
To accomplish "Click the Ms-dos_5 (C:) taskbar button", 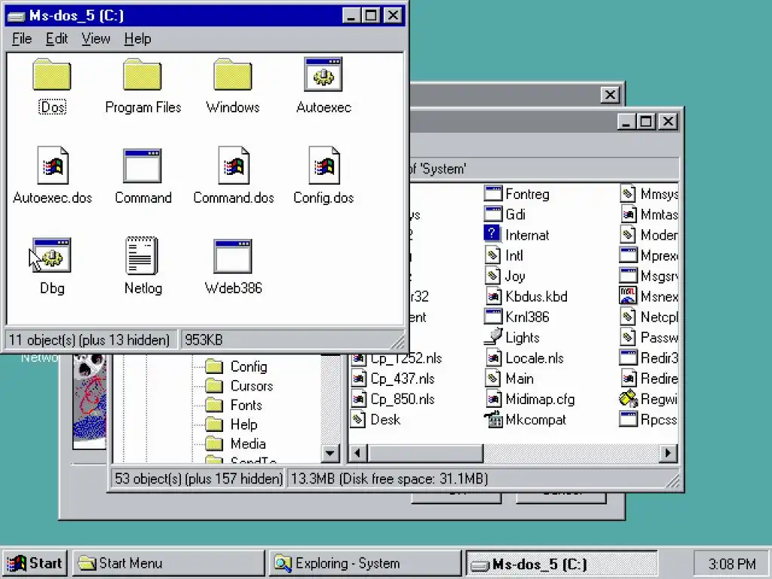I will tap(561, 563).
